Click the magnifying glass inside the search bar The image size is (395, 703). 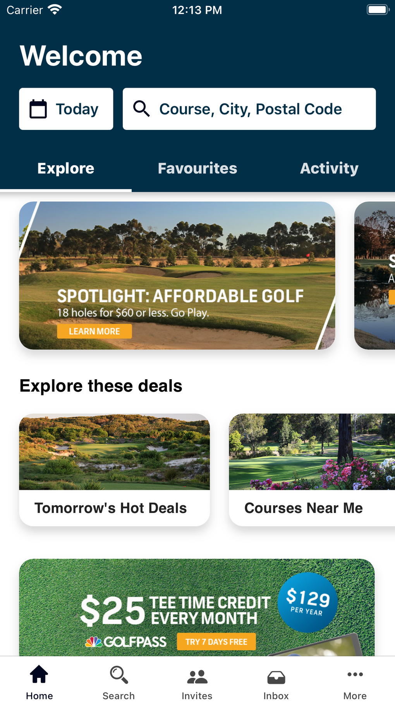coord(142,109)
